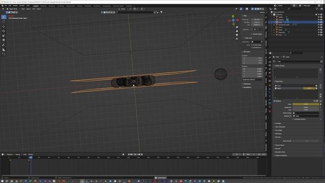Image resolution: width=325 pixels, height=183 pixels.
Task: Toggle visibility eye of selected Cube object
Action: [318, 22]
